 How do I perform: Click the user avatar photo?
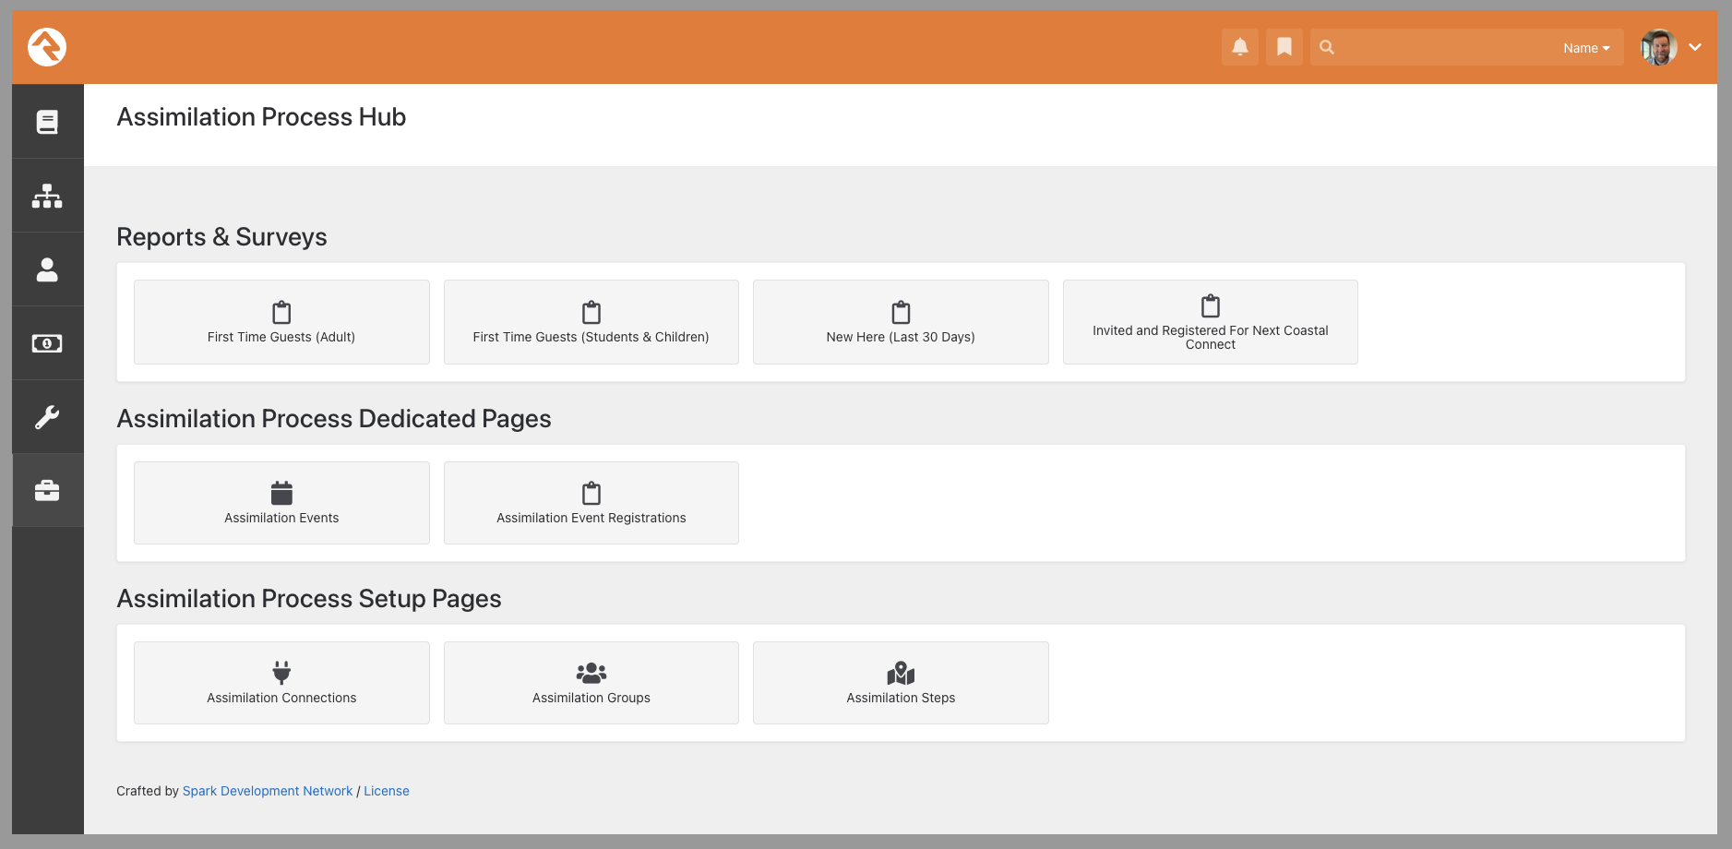[1658, 47]
